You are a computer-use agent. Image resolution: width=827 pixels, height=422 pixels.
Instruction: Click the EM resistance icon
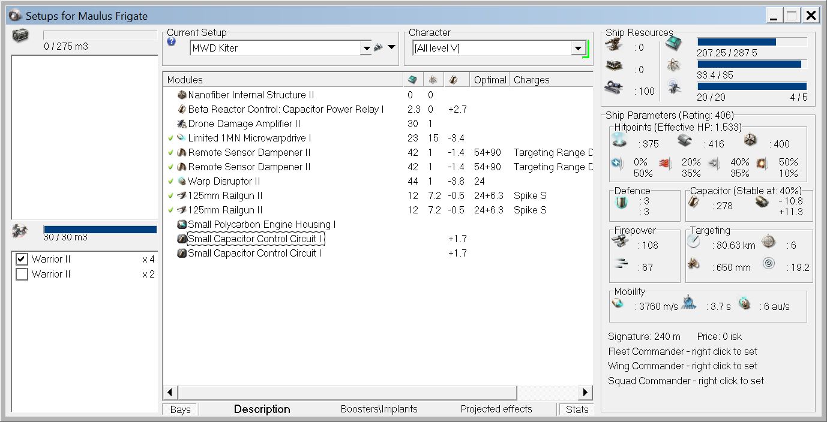pos(618,163)
